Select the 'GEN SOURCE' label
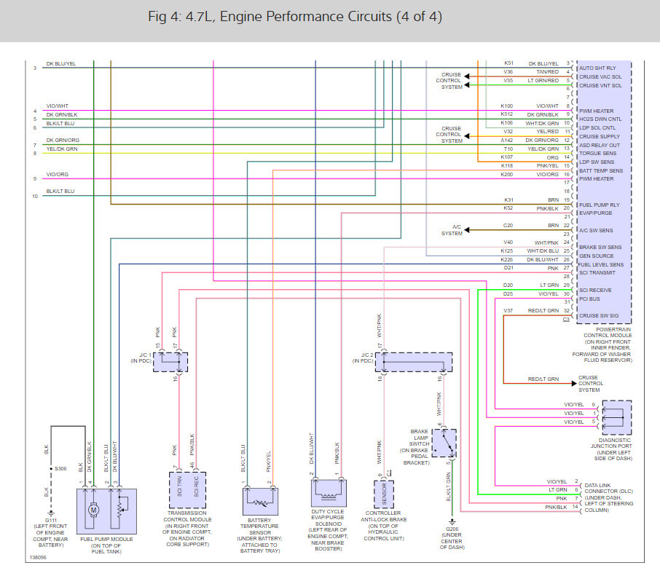The image size is (660, 576). point(597,256)
